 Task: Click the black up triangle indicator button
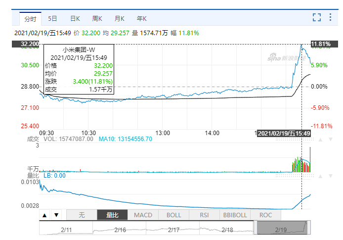[44, 215]
